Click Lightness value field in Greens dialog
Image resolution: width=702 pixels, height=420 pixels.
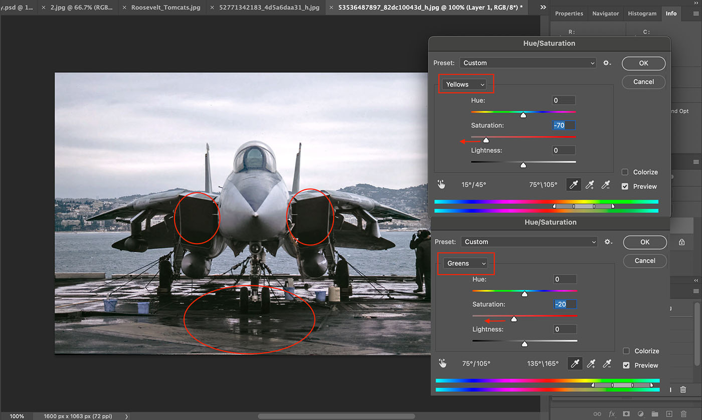click(x=565, y=329)
